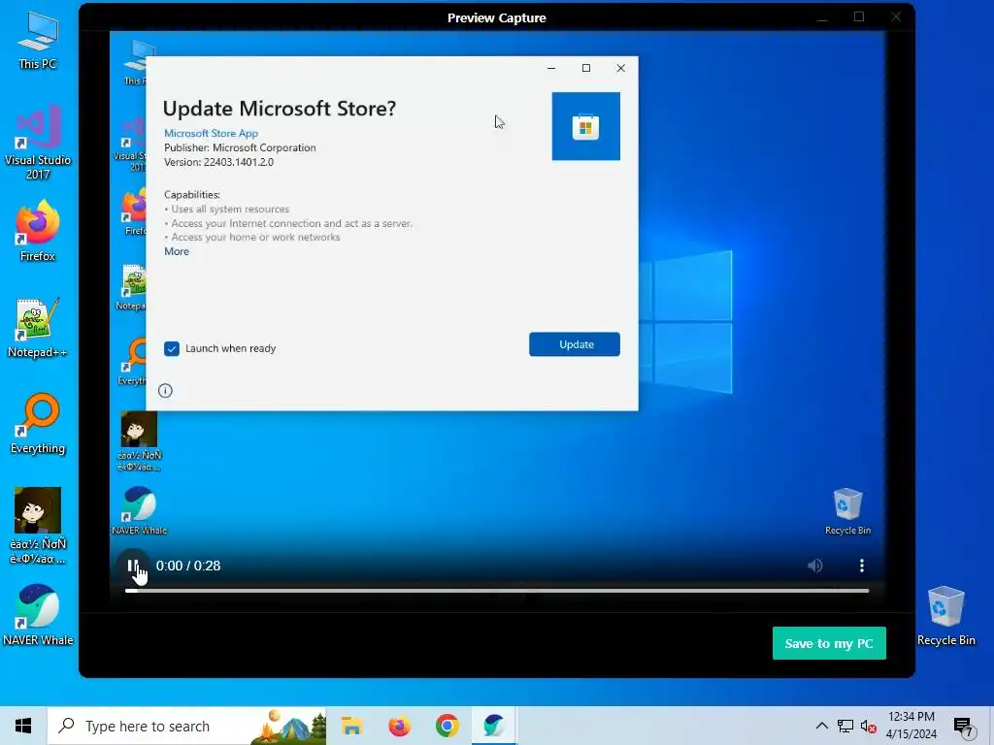The height and width of the screenshot is (745, 994).
Task: Click the Microsoft Store logo tile
Action: [585, 126]
